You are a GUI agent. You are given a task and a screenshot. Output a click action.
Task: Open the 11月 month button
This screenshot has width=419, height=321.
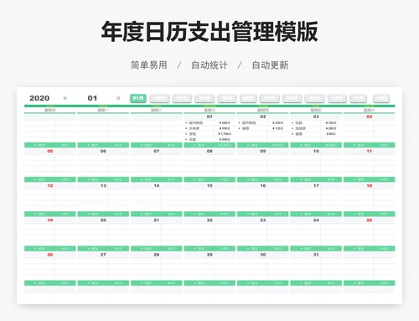(359, 98)
